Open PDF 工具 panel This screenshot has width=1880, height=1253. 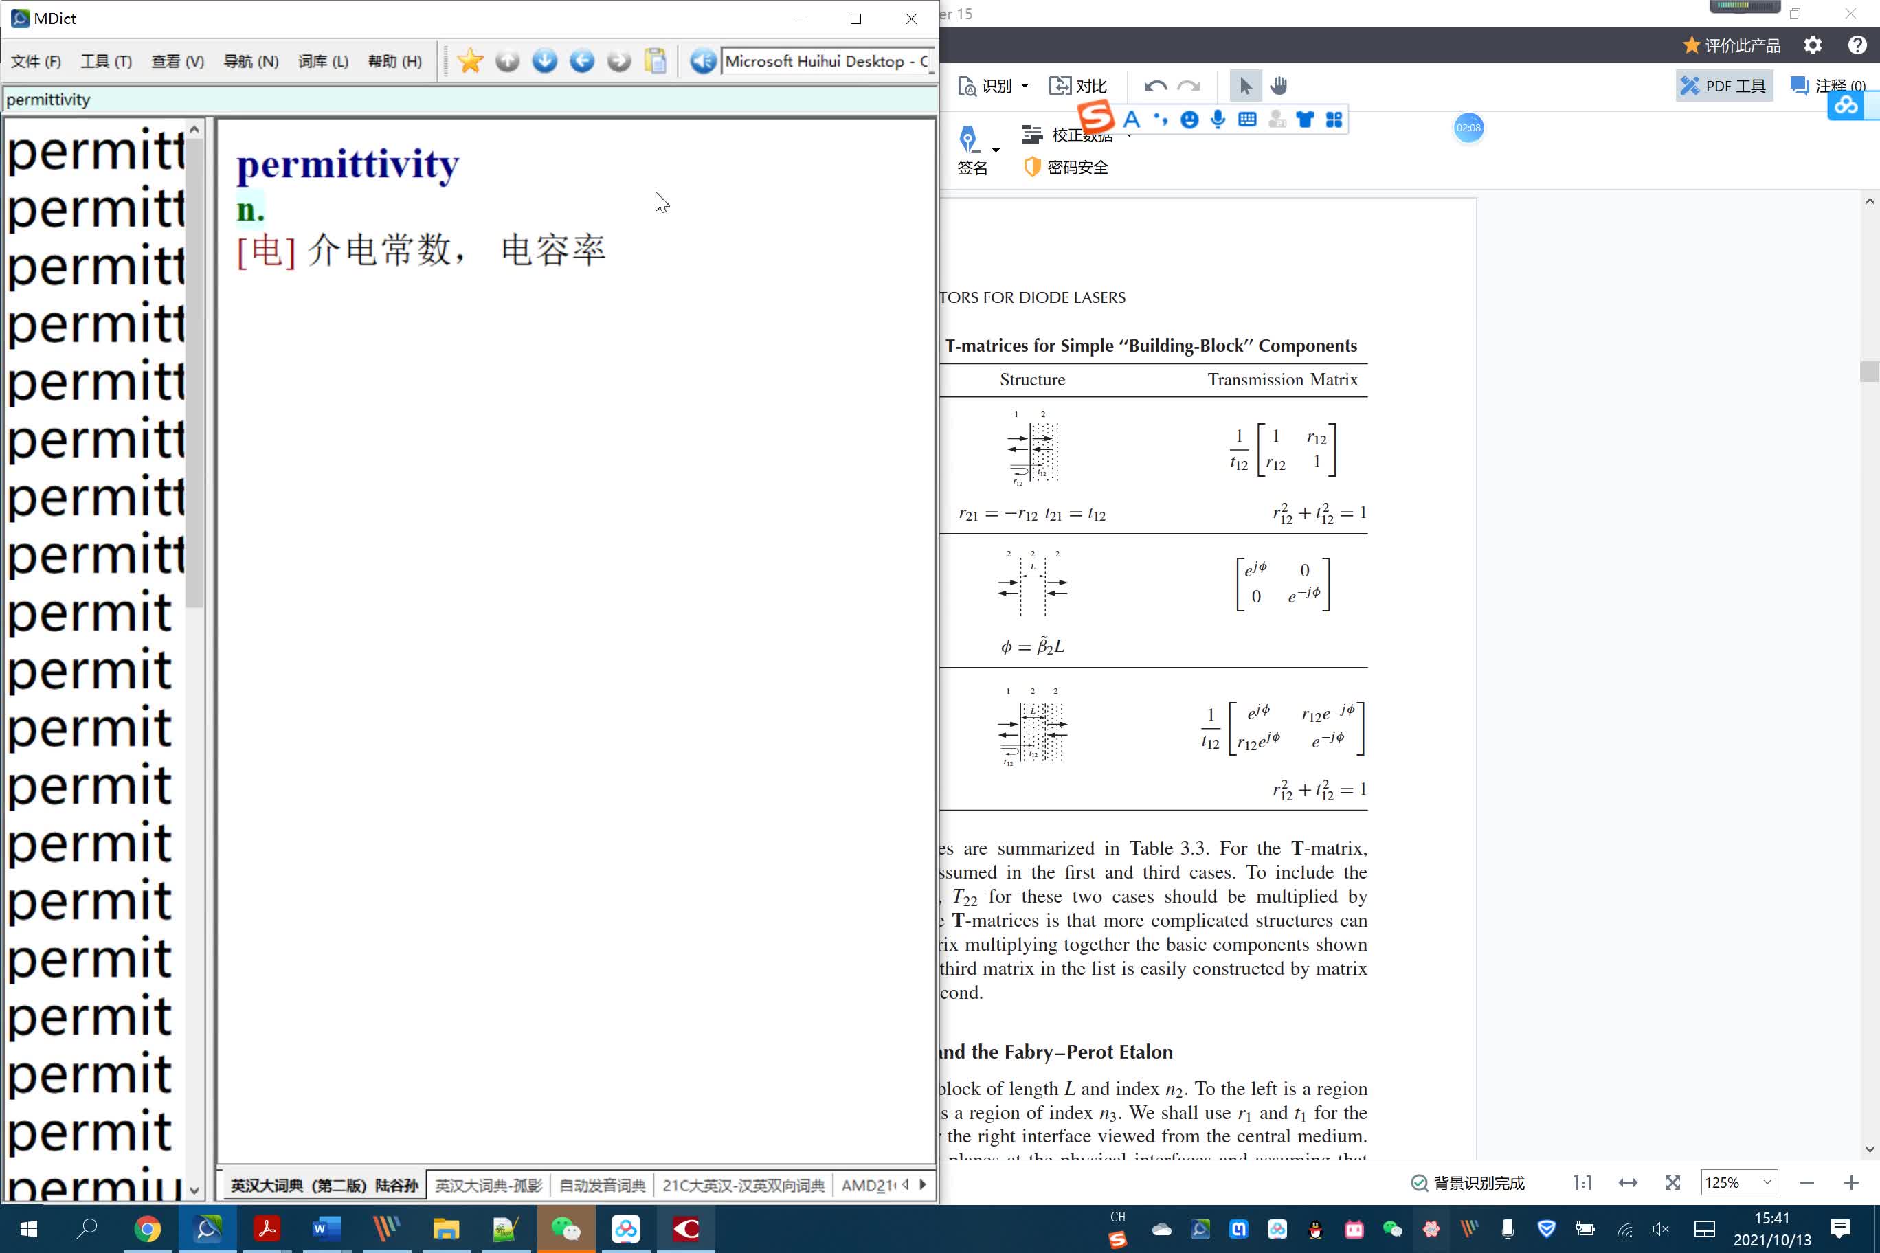1723,85
